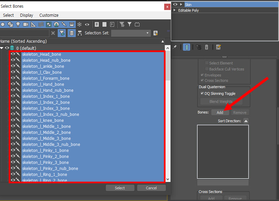279x201 pixels.
Task: Toggle Display Lights (bulb) filter
Action: (x=18, y=24)
